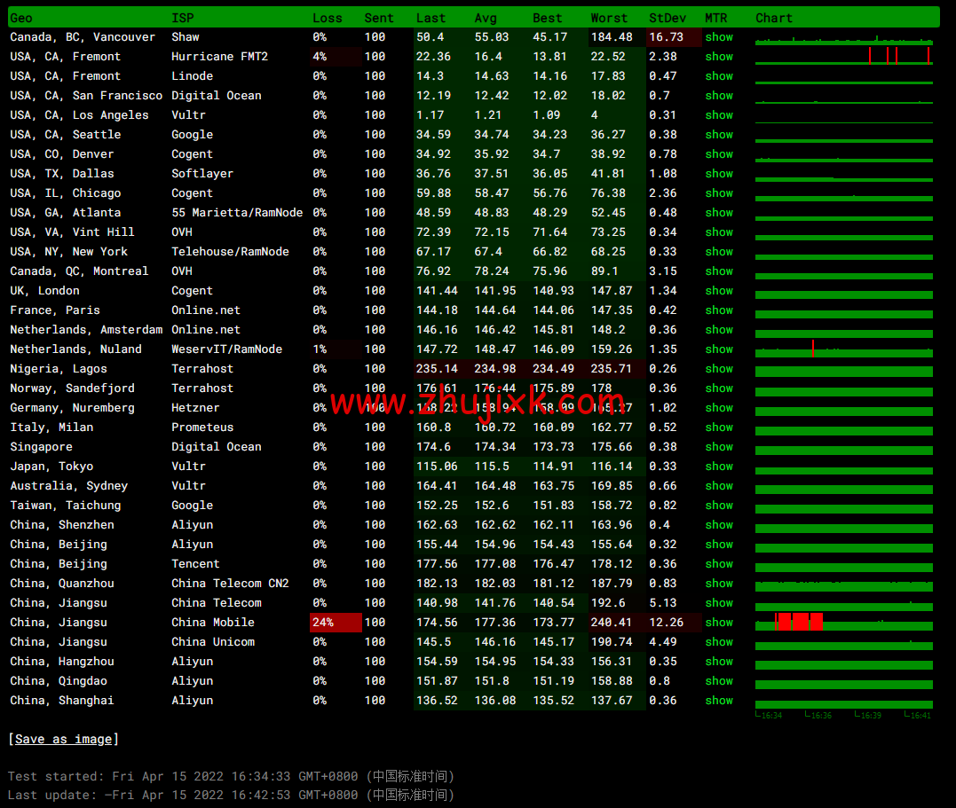This screenshot has width=956, height=808.
Task: Click the StDev column header
Action: pyautogui.click(x=667, y=18)
